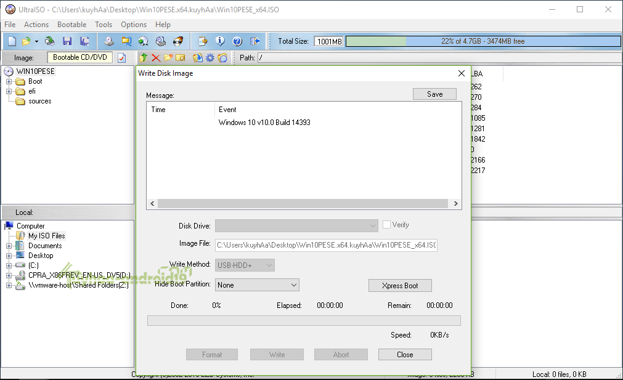Click the message log scroll left arrow
Image resolution: width=623 pixels, height=380 pixels.
[x=152, y=203]
